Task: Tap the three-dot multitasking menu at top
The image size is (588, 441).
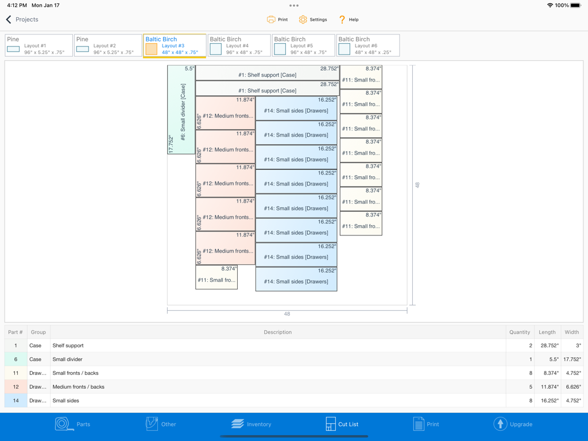Action: click(x=294, y=6)
